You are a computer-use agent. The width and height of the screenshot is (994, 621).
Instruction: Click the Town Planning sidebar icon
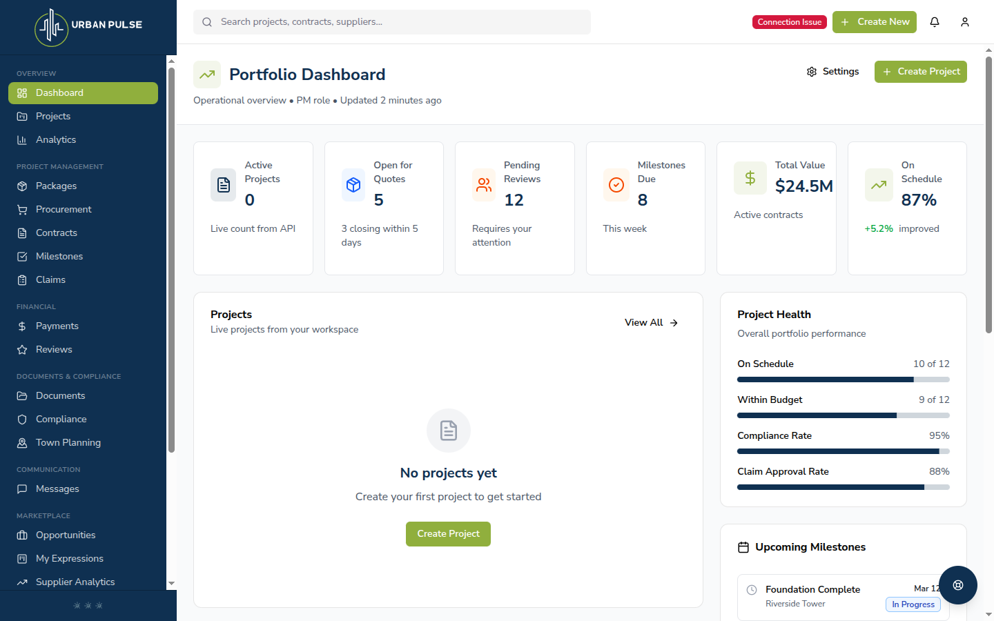pos(22,443)
